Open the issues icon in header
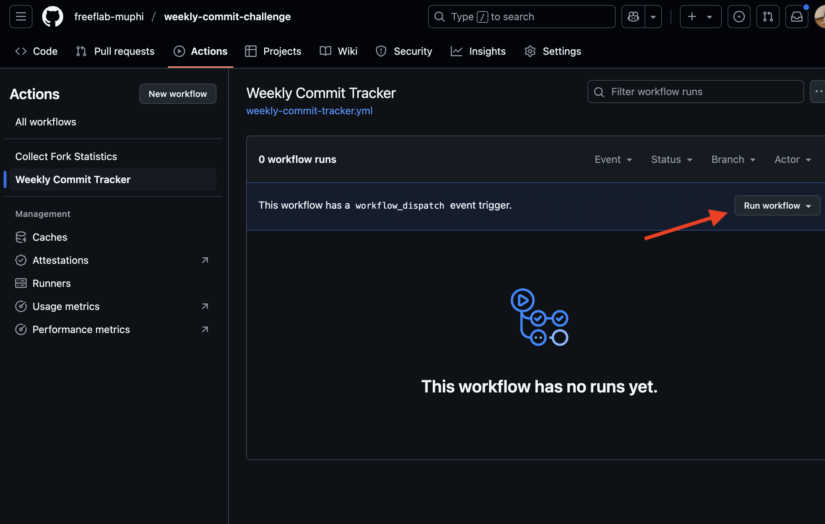The image size is (825, 524). coord(739,17)
